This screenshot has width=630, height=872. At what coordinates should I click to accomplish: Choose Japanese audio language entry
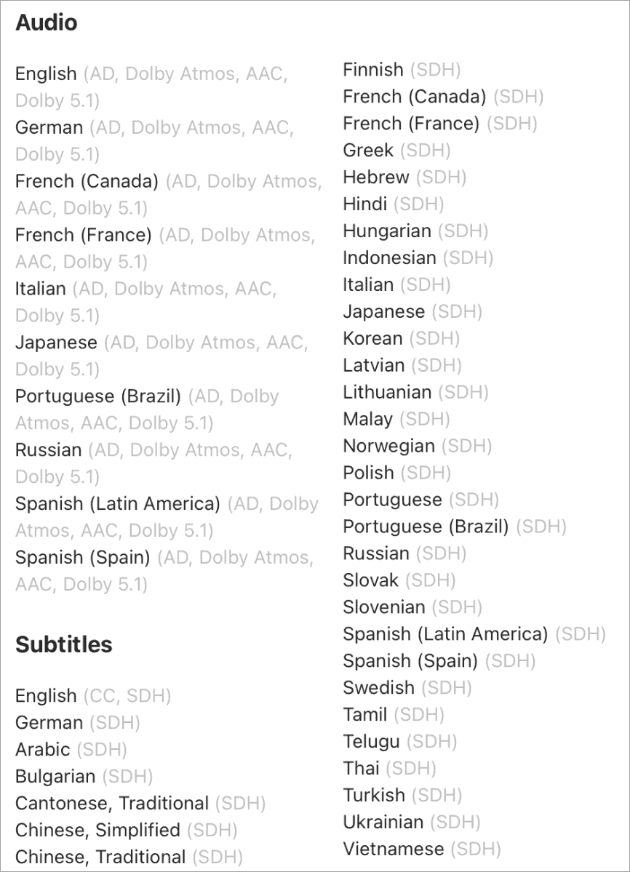click(56, 343)
